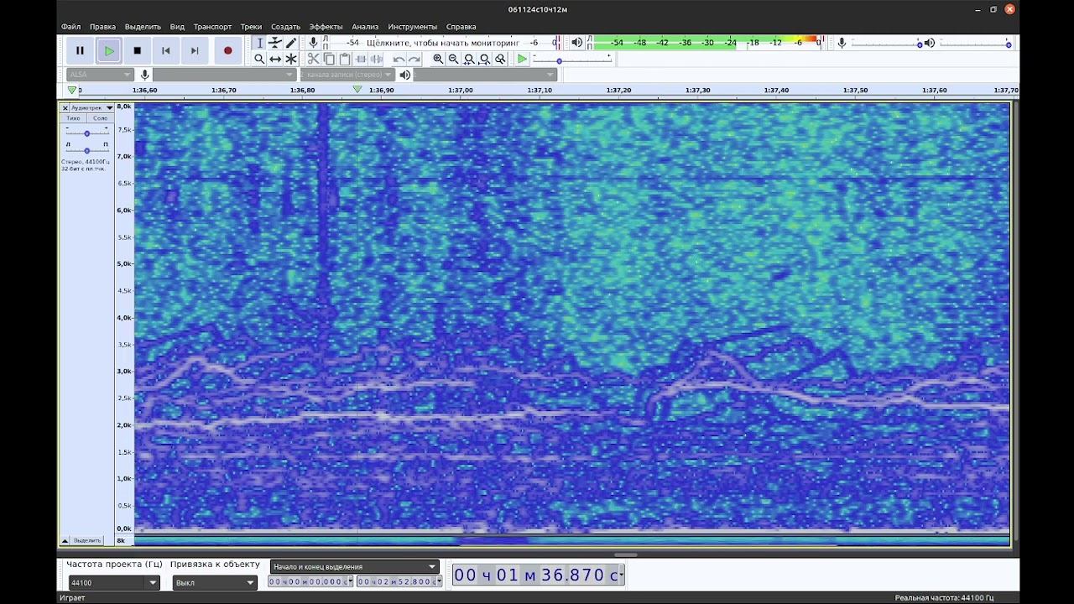Select the Envelope tool
The height and width of the screenshot is (604, 1074).
pos(275,43)
